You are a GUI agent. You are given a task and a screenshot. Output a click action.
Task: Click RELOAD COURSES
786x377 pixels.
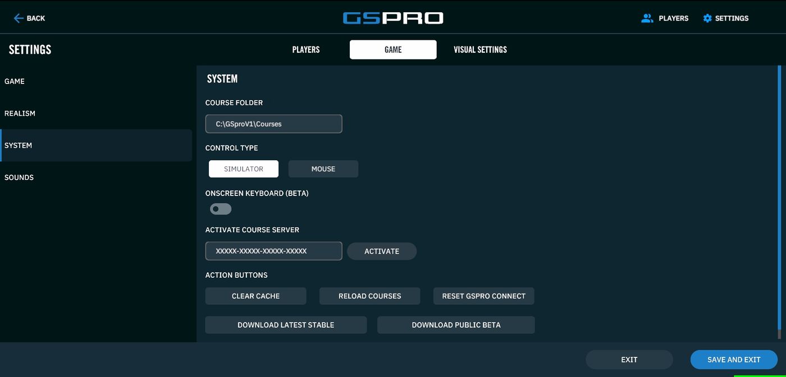click(x=369, y=296)
